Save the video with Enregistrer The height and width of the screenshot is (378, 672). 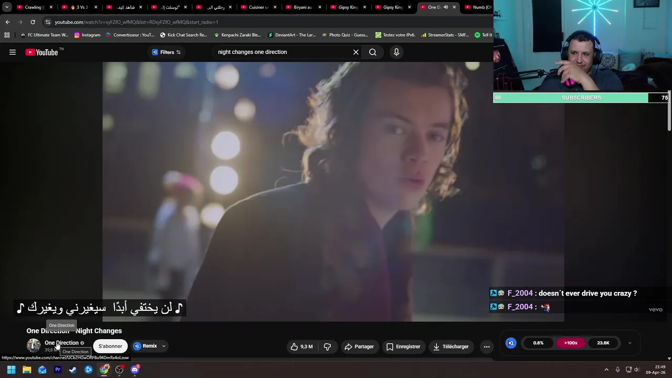[403, 346]
